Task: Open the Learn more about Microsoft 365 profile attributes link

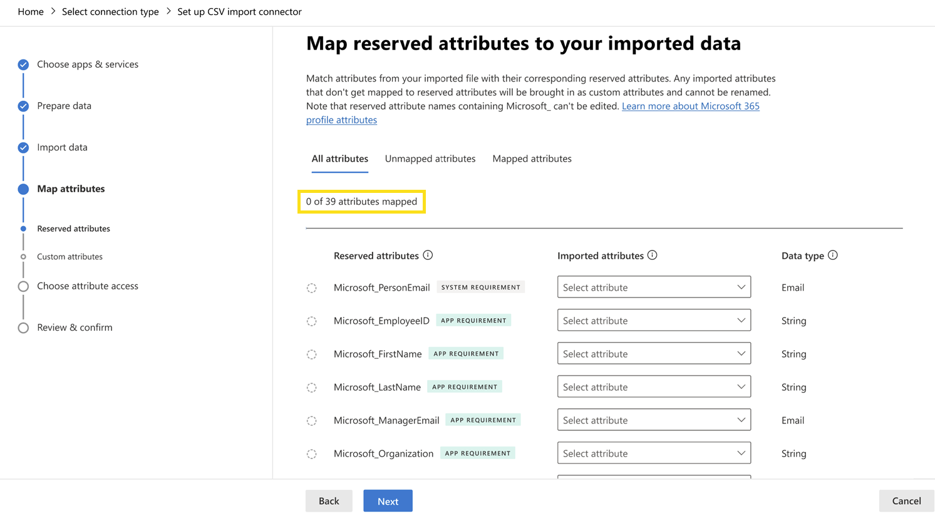Action: [690, 106]
